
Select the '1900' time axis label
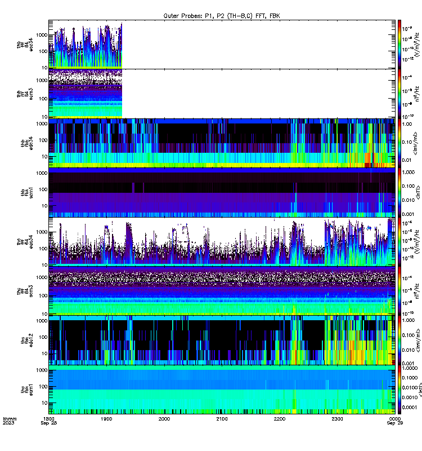[106, 419]
